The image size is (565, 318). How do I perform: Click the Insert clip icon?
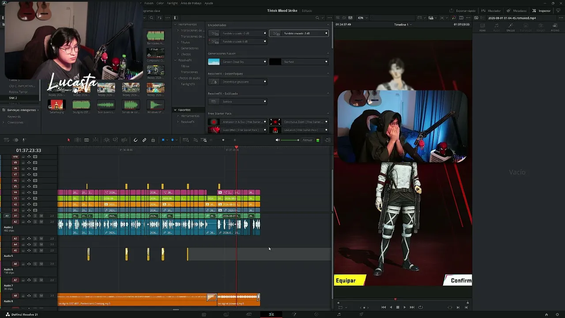pyautogui.click(x=107, y=140)
